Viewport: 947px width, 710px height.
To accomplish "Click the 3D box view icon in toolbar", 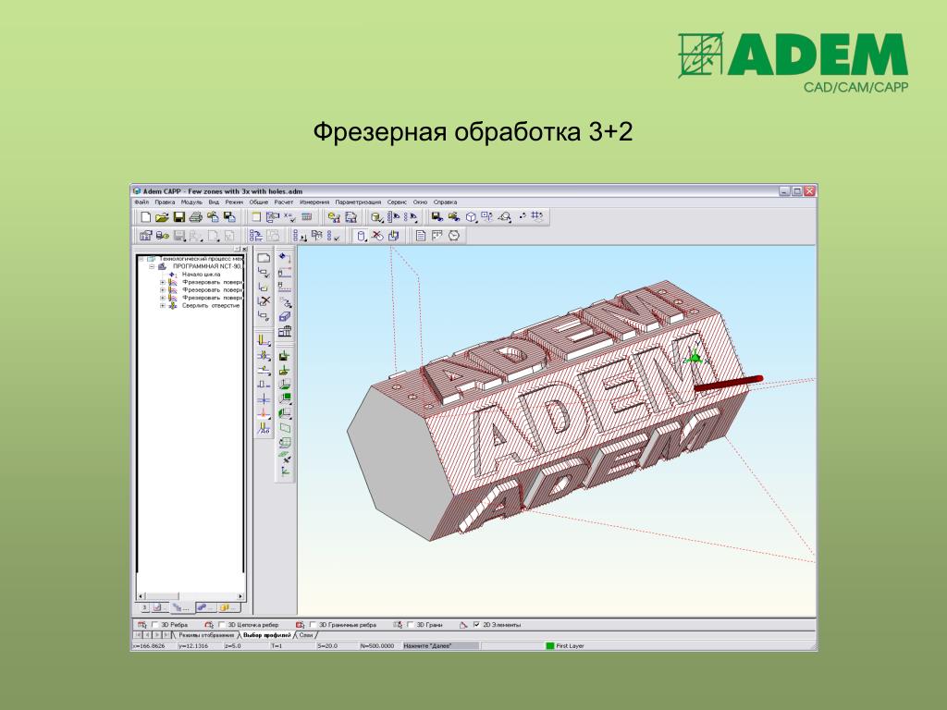I will tap(471, 216).
